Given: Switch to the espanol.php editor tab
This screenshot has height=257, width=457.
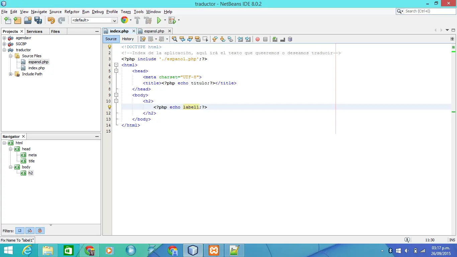Looking at the screenshot, I should 154,31.
